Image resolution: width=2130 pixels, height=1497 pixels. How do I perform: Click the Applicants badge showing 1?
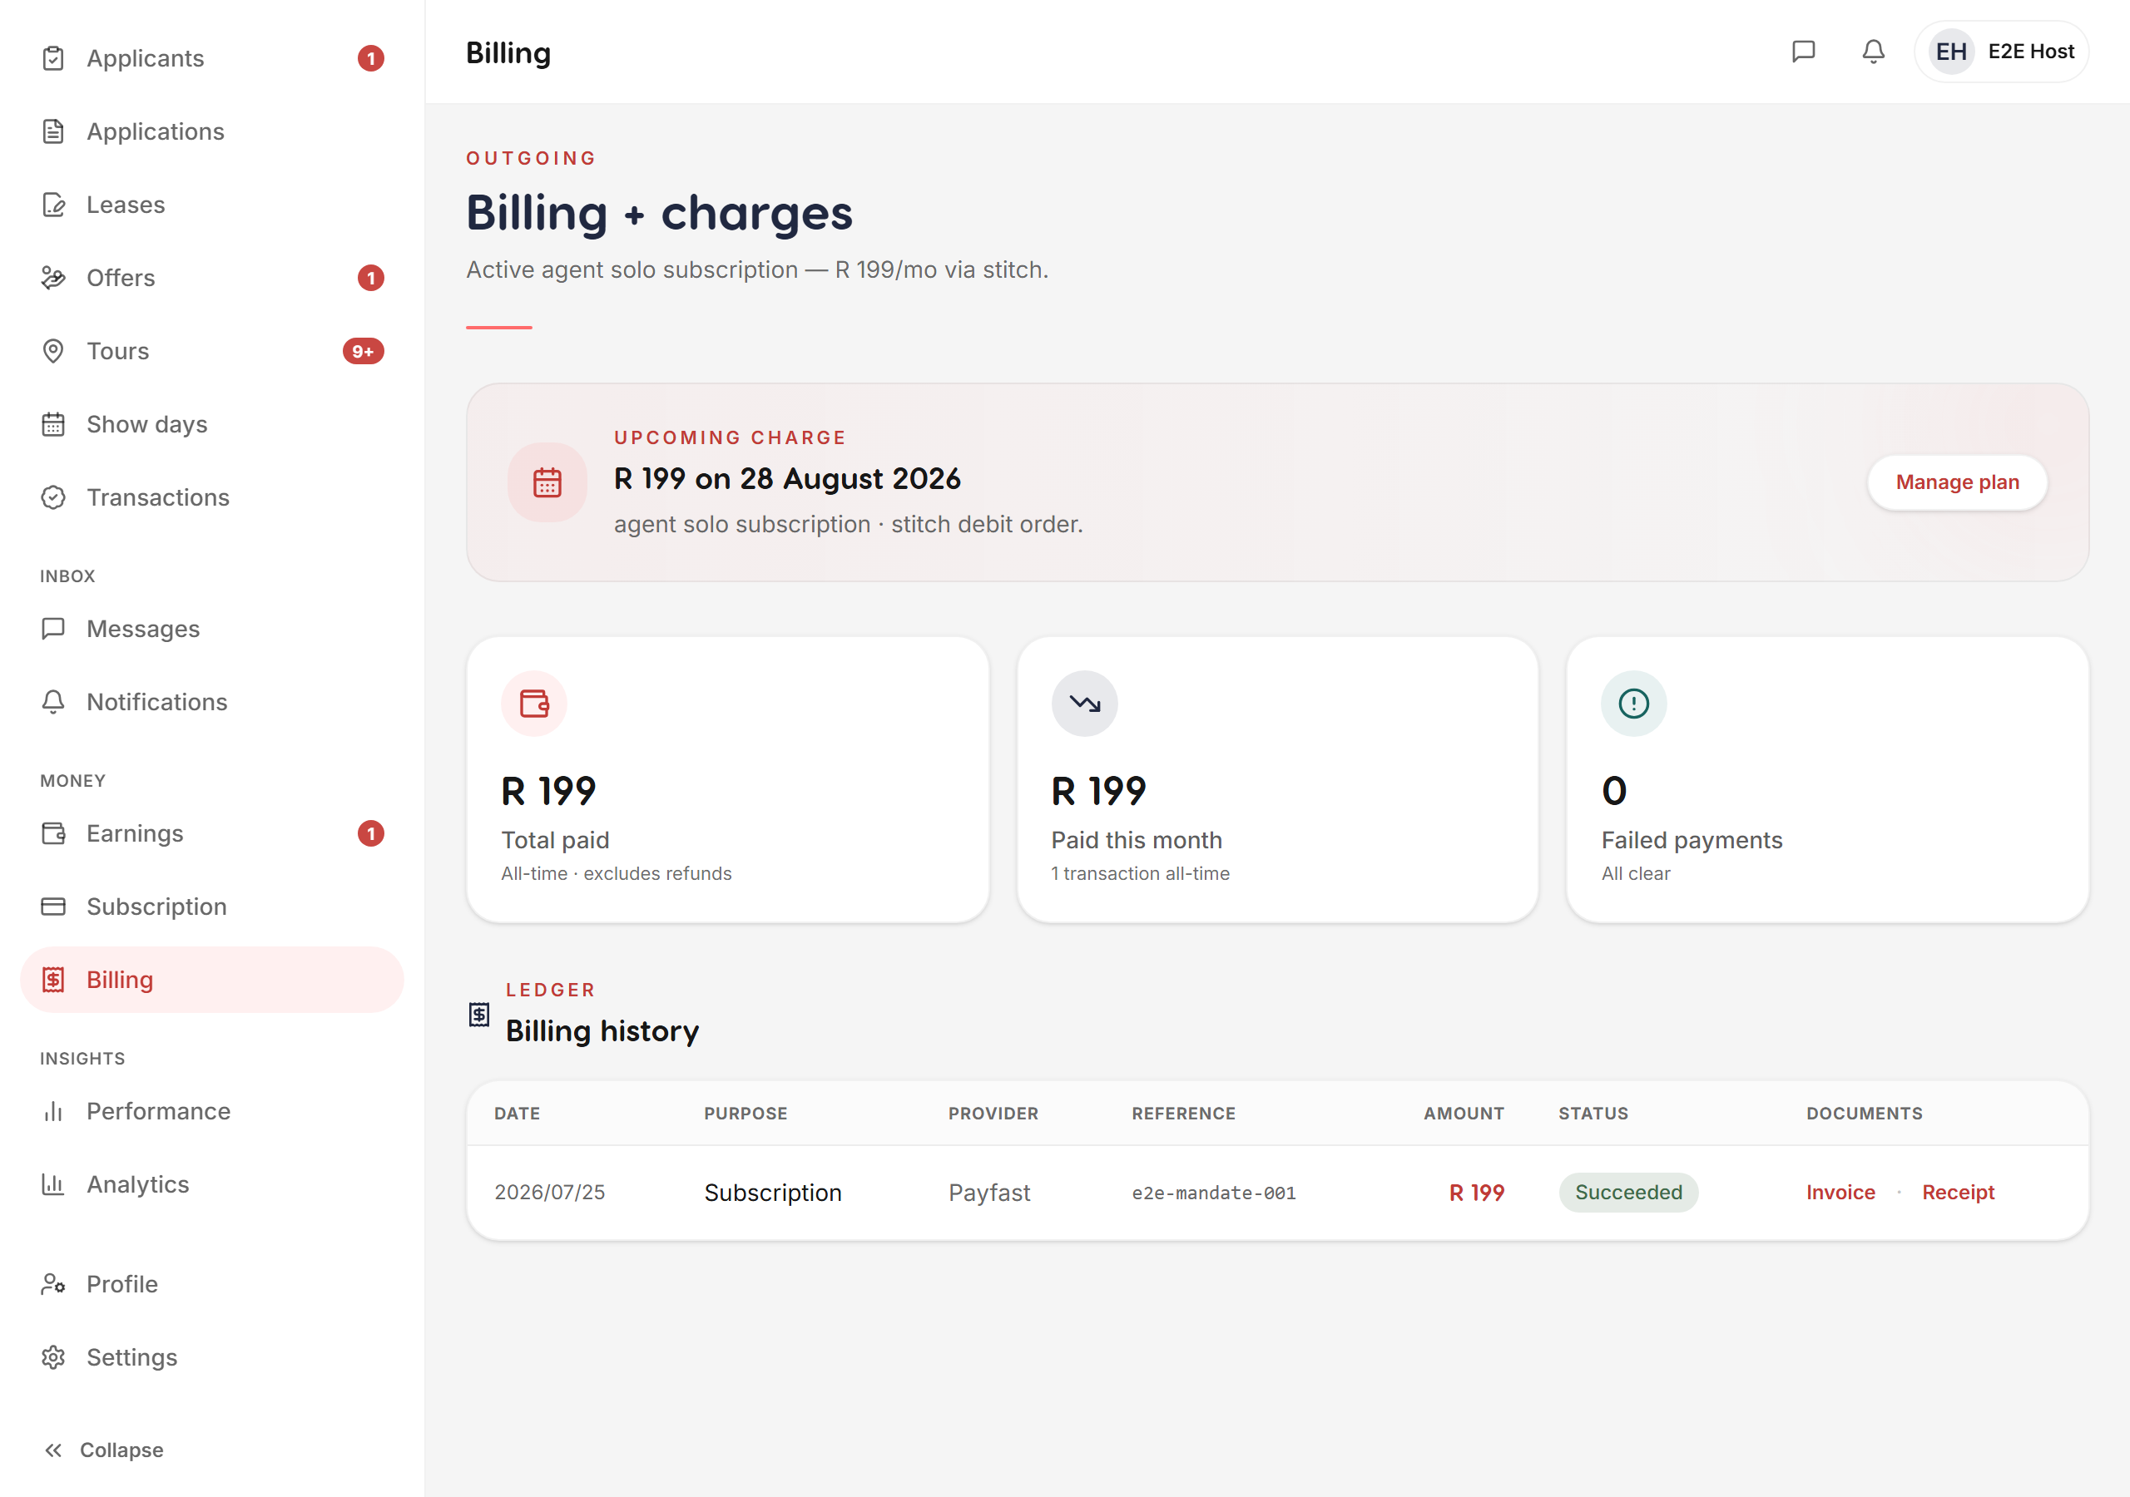tap(371, 58)
